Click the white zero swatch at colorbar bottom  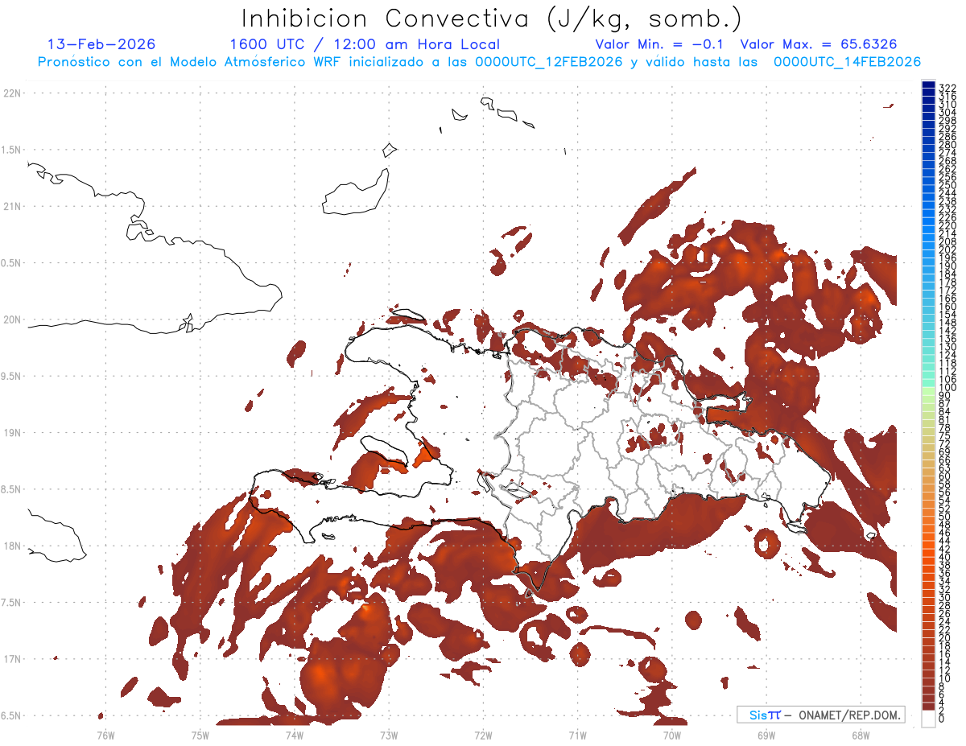coord(929,719)
